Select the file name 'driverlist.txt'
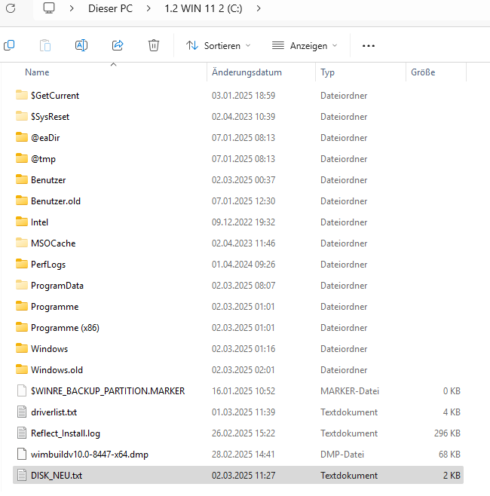490x496 pixels. (x=54, y=412)
